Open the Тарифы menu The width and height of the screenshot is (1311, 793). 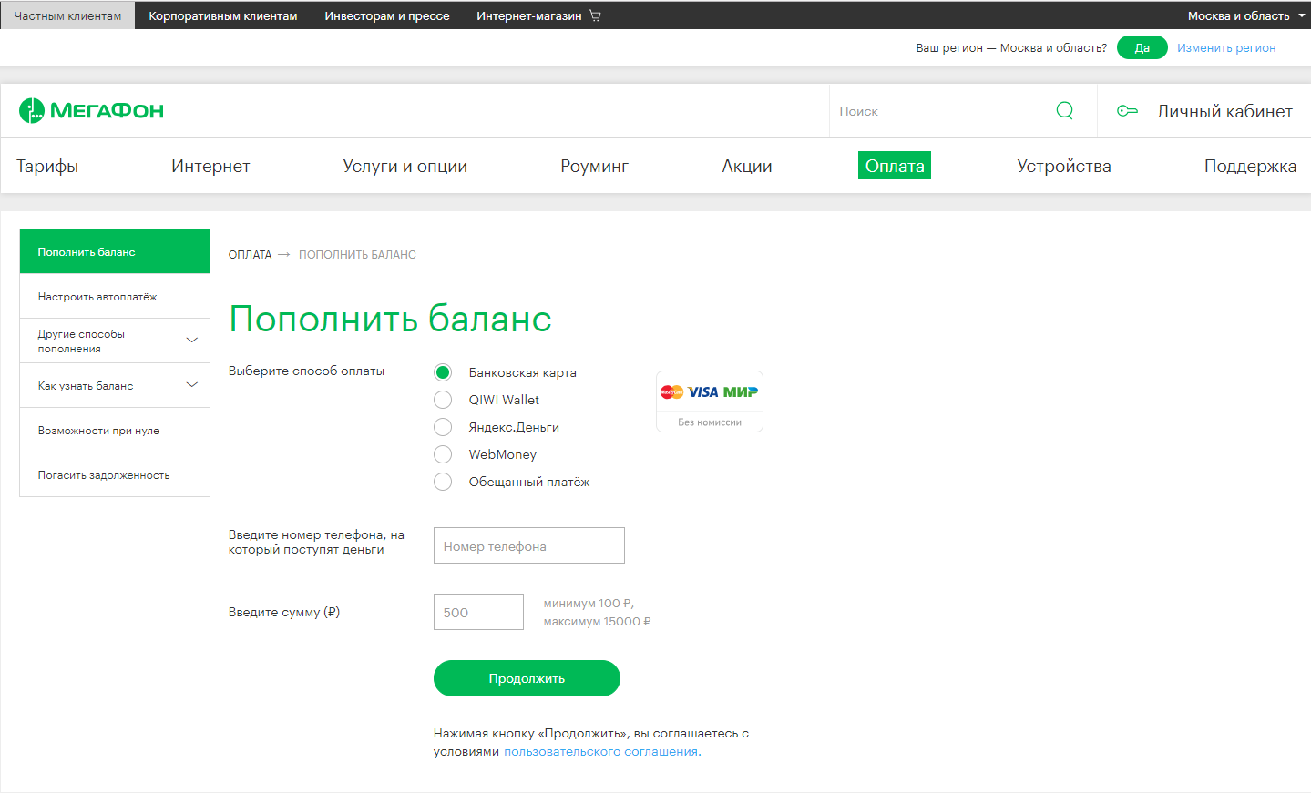pyautogui.click(x=47, y=166)
